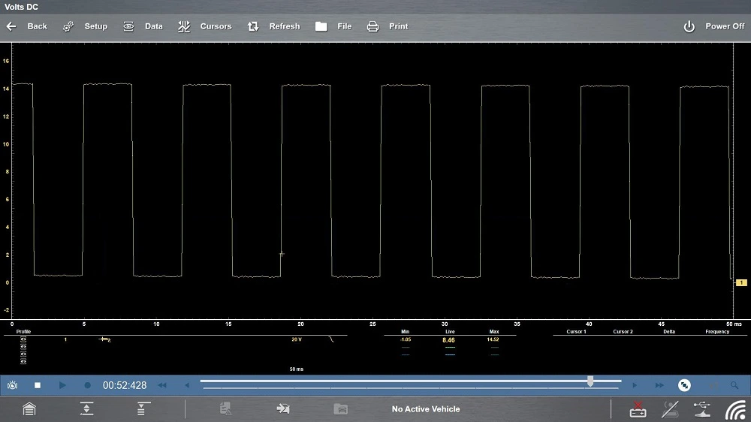Stop the waveform capture
751x422 pixels.
click(x=38, y=385)
